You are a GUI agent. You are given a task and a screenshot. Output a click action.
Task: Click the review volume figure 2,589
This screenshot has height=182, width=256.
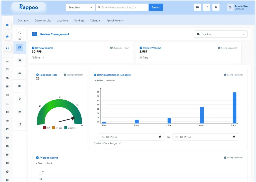click(143, 52)
